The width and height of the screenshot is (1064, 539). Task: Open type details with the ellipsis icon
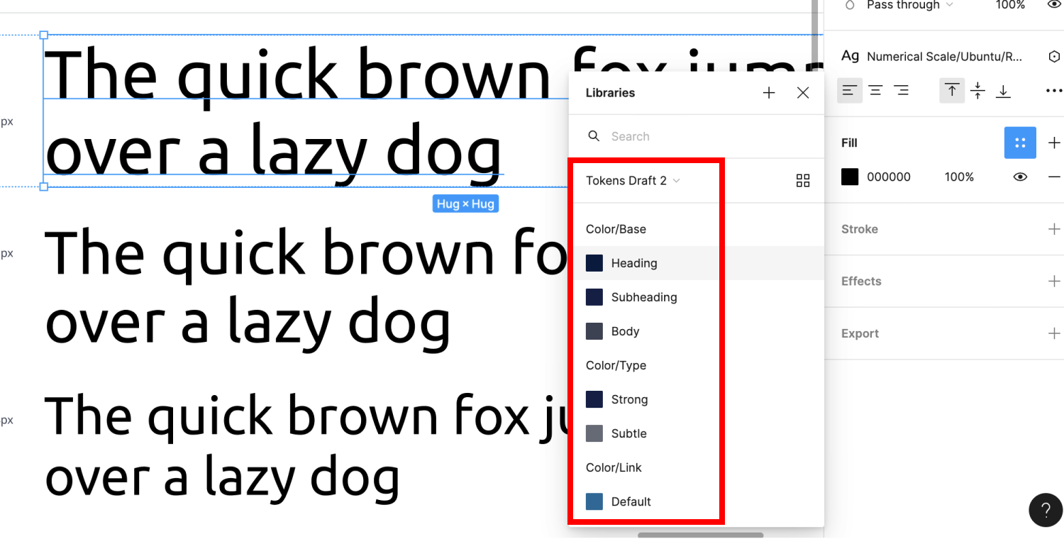tap(1054, 91)
